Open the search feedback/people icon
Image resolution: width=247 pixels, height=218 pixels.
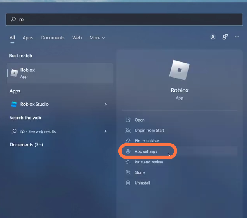(225, 37)
